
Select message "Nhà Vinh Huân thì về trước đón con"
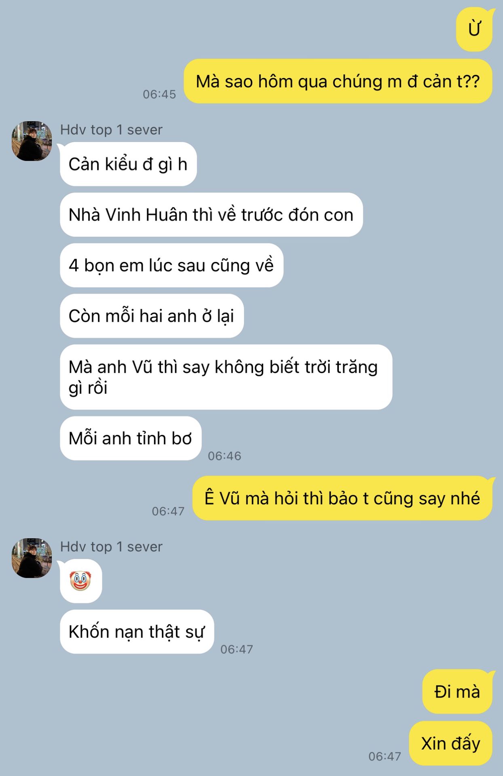tap(211, 215)
